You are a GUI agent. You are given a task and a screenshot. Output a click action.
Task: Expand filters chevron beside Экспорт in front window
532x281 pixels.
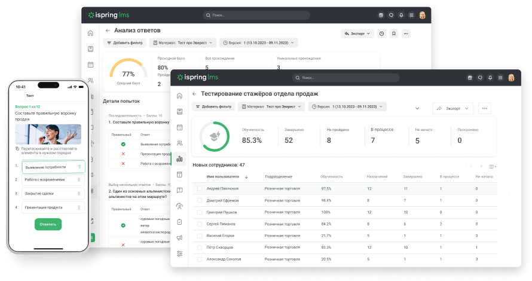(417, 109)
